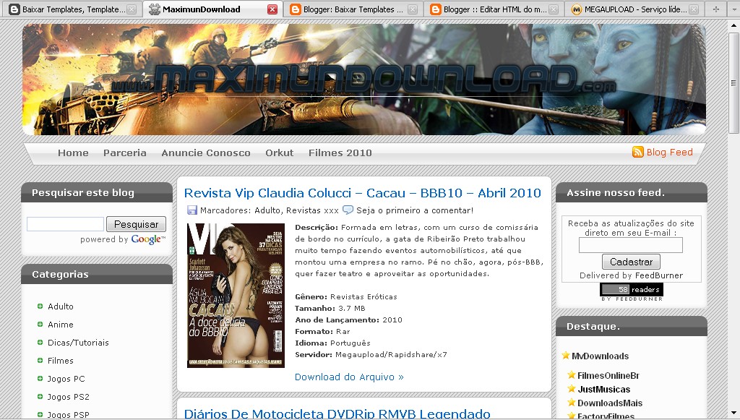Click the star icon beside DownloadsMais
740x420 pixels.
coord(572,403)
